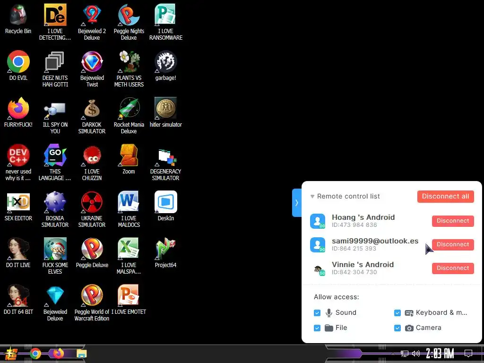484x363 pixels.
Task: Select ID:842 304 730 text
Action: [x=354, y=272]
